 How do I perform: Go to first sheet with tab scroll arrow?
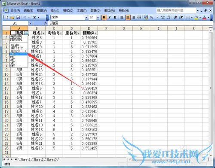click(x=4, y=159)
